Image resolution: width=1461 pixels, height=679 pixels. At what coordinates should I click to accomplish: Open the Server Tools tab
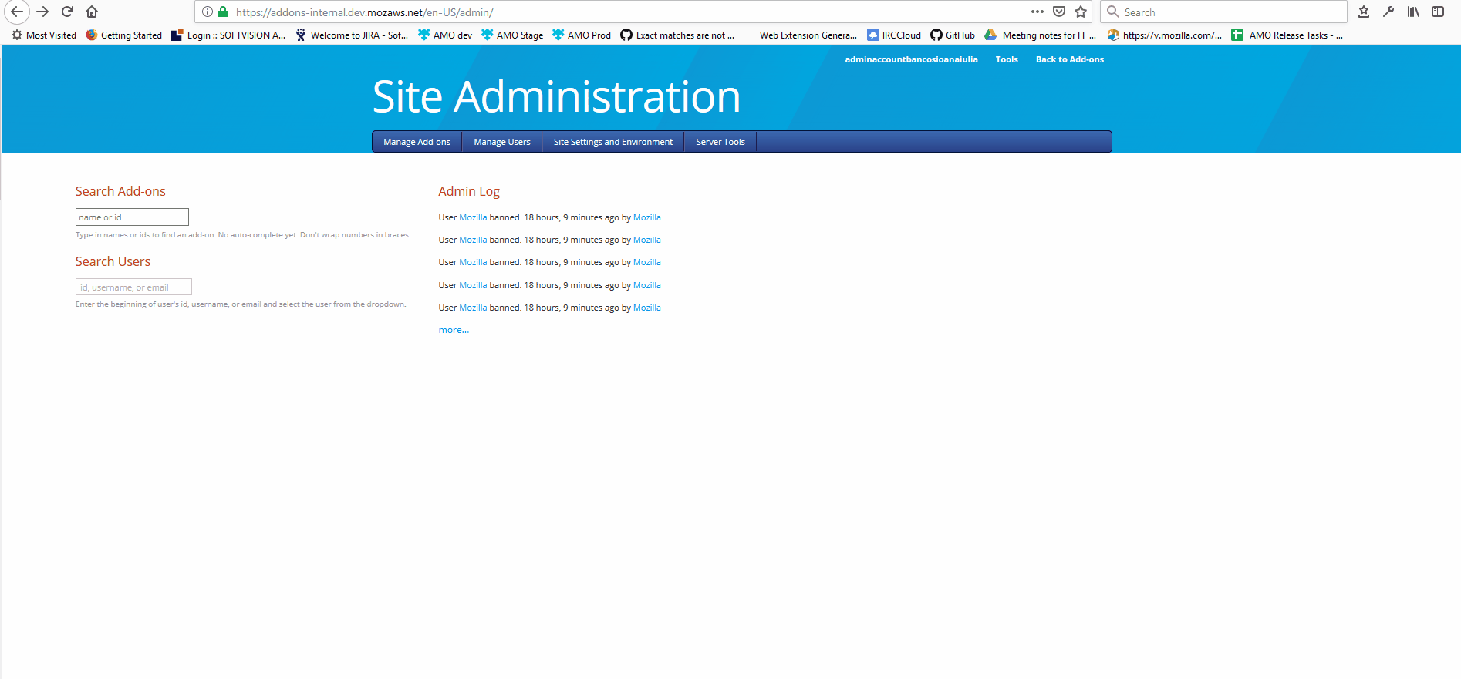[x=720, y=142]
